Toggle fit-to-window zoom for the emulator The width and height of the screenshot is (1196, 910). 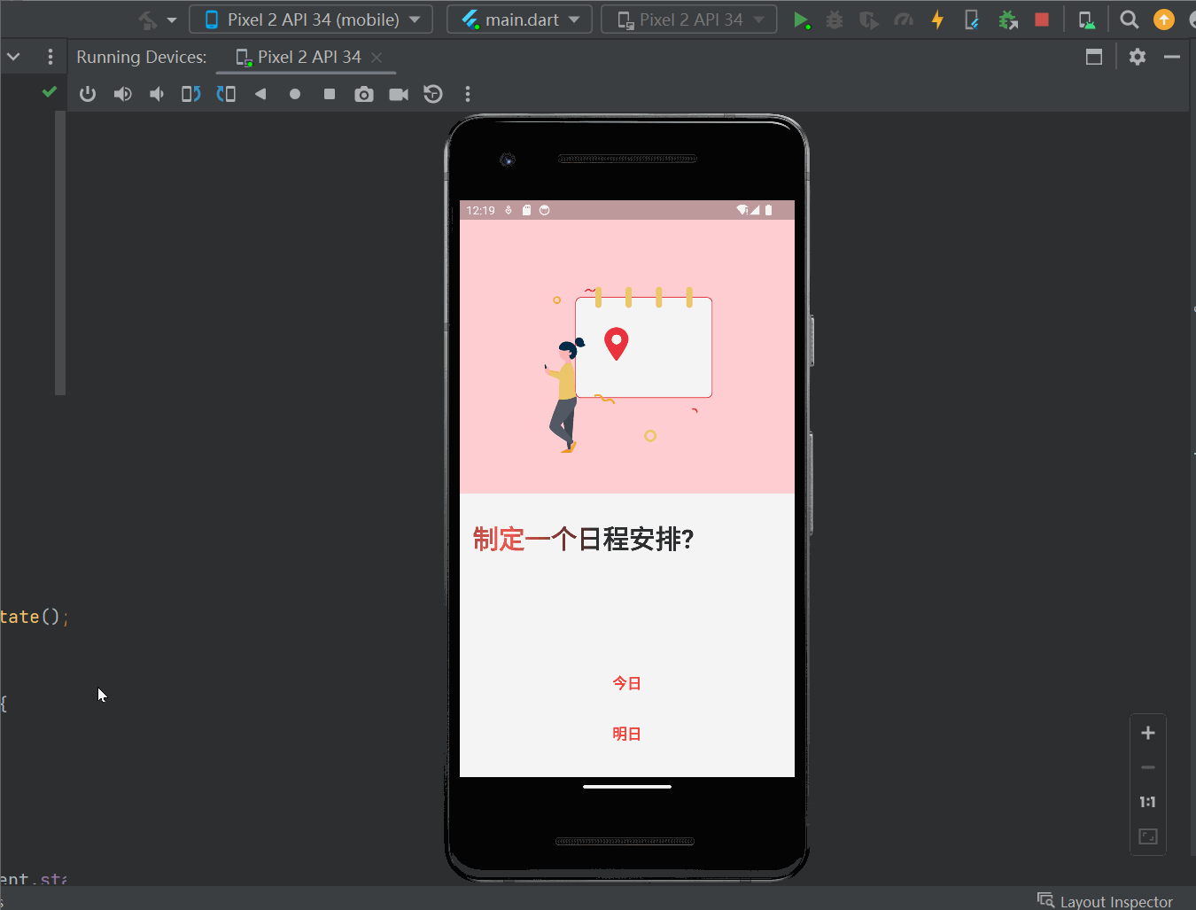(1147, 836)
